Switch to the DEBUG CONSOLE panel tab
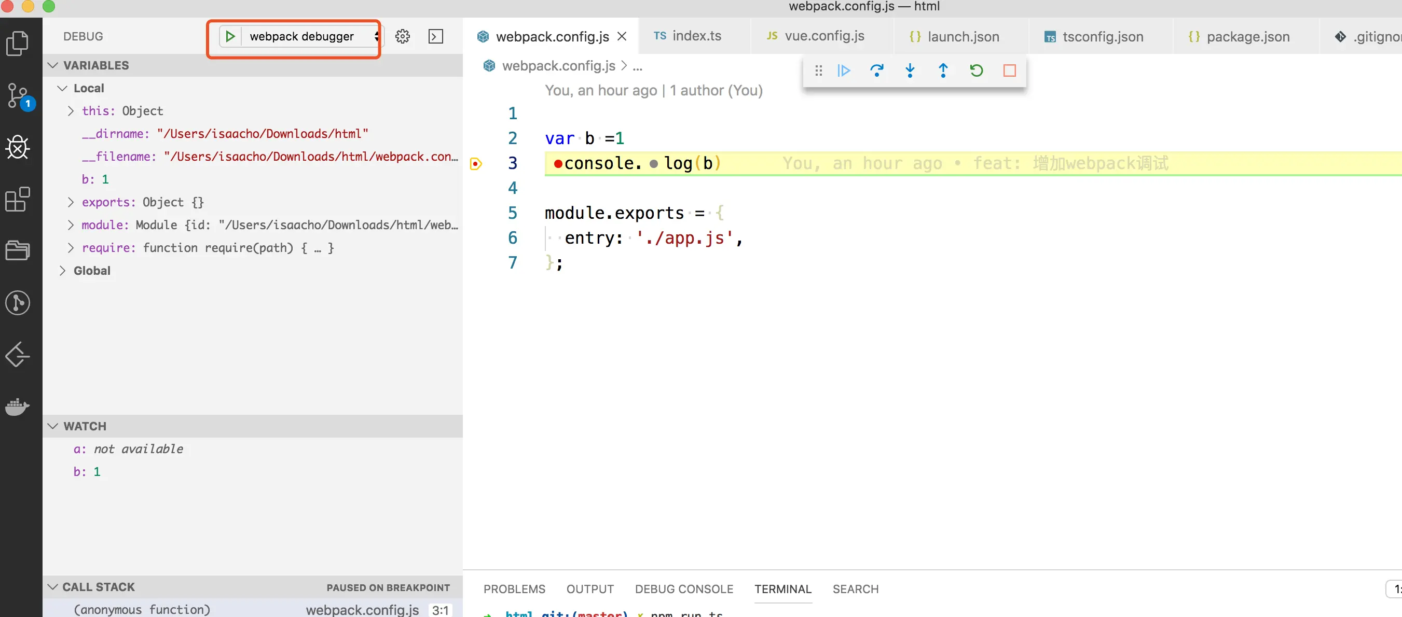Image resolution: width=1402 pixels, height=617 pixels. click(x=683, y=588)
